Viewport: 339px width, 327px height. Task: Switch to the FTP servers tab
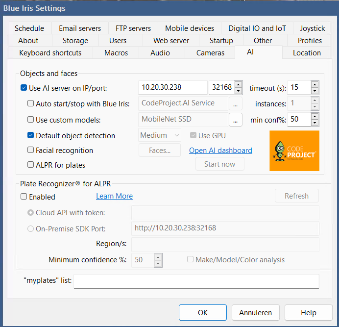(133, 28)
